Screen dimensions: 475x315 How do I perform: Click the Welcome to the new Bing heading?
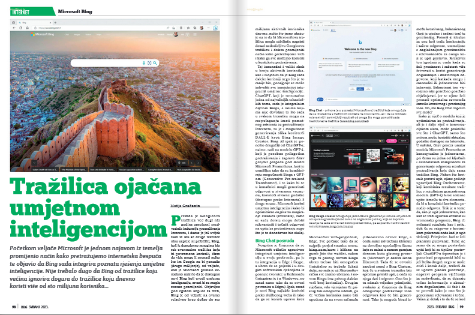360,49
